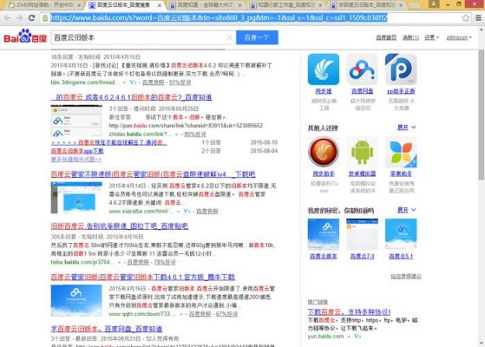Image resolution: width=485 pixels, height=347 pixels.
Task: Open the dropdown arrow beside www.qqtn.com URL
Action: (181, 314)
